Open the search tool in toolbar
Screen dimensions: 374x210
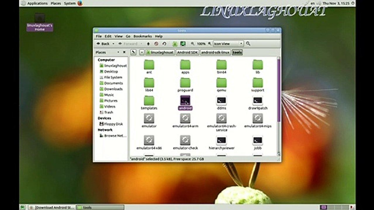tap(248, 44)
